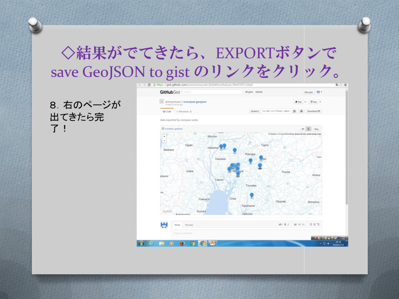Click the Download ZIP button
This screenshot has height=299, width=399.
pos(314,111)
